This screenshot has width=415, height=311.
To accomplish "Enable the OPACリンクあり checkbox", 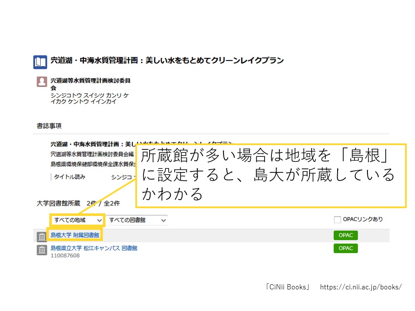I will point(338,220).
